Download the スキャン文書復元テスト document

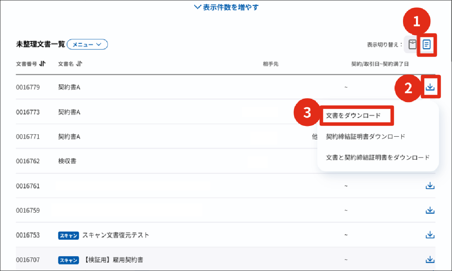point(430,235)
